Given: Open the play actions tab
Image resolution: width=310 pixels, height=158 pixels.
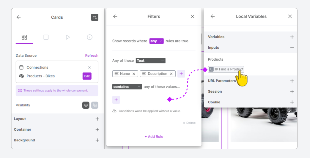Looking at the screenshot, I should point(68,37).
